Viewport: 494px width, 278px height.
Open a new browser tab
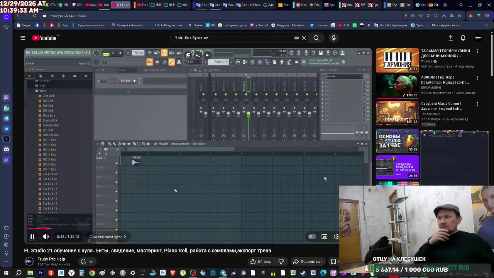point(445,5)
